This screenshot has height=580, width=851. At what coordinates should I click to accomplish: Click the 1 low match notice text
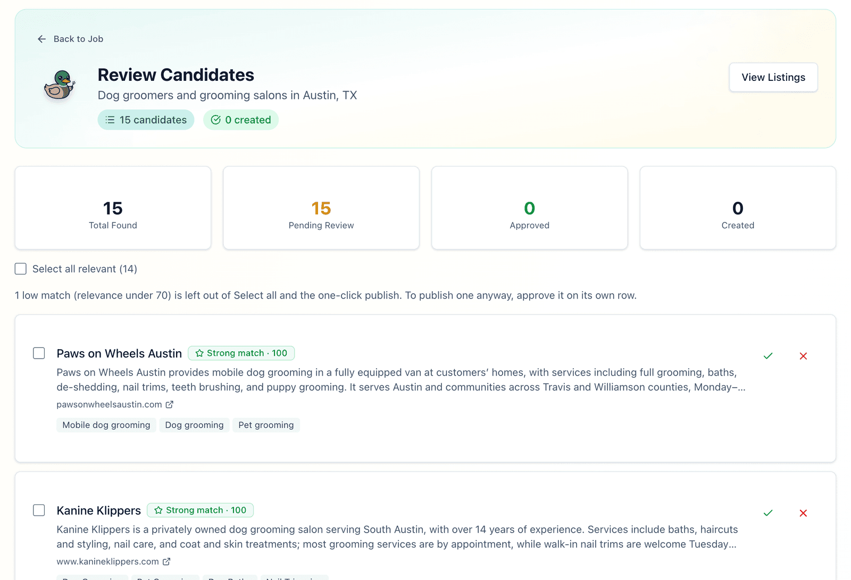[326, 295]
